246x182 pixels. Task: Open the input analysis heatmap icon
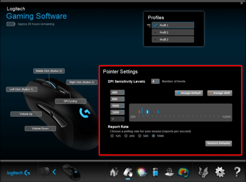point(183,172)
